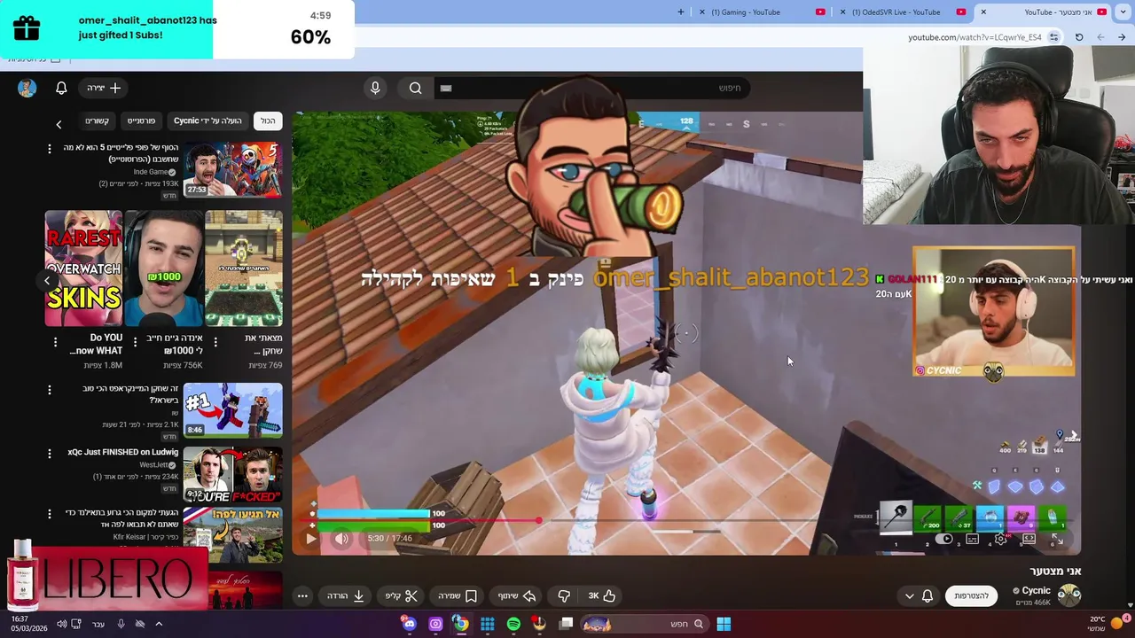The height and width of the screenshot is (638, 1135).
Task: Start voice search with the microphone
Action: 375,88
